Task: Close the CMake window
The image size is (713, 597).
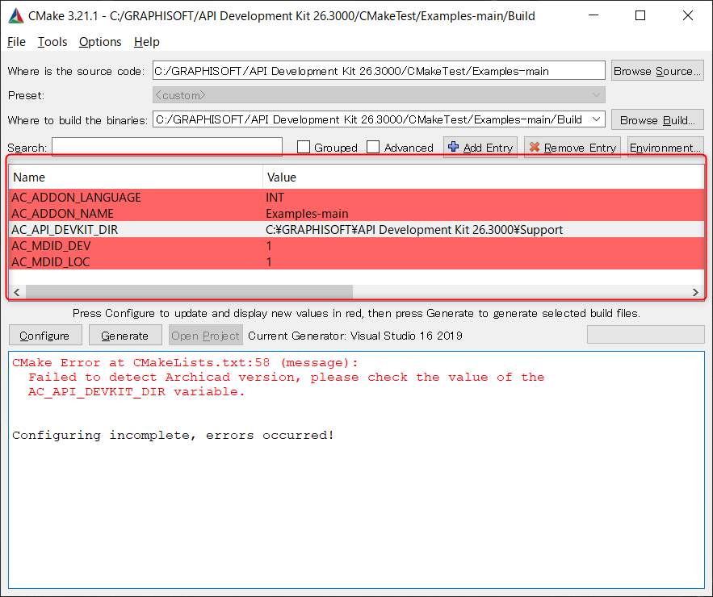Action: [x=687, y=16]
